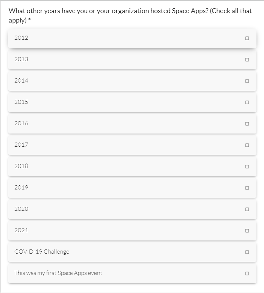Click the 2019 option label text
This screenshot has height=293, width=264.
coord(21,188)
